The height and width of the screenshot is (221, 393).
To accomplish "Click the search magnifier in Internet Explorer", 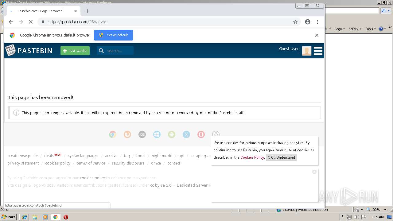I will [383, 11].
